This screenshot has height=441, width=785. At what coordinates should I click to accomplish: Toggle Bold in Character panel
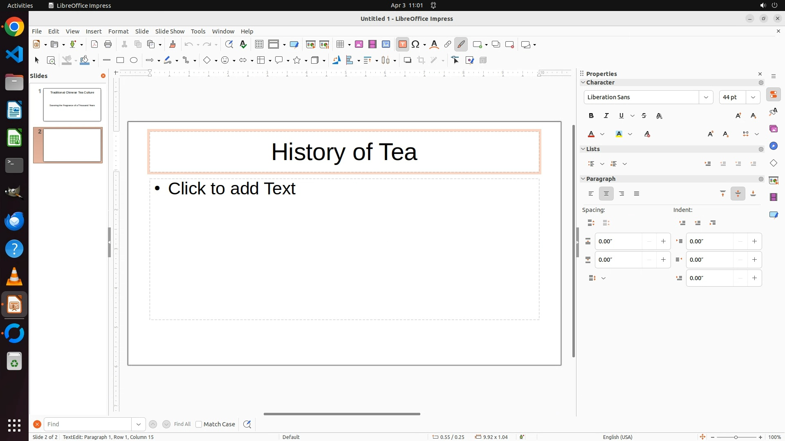tap(591, 116)
